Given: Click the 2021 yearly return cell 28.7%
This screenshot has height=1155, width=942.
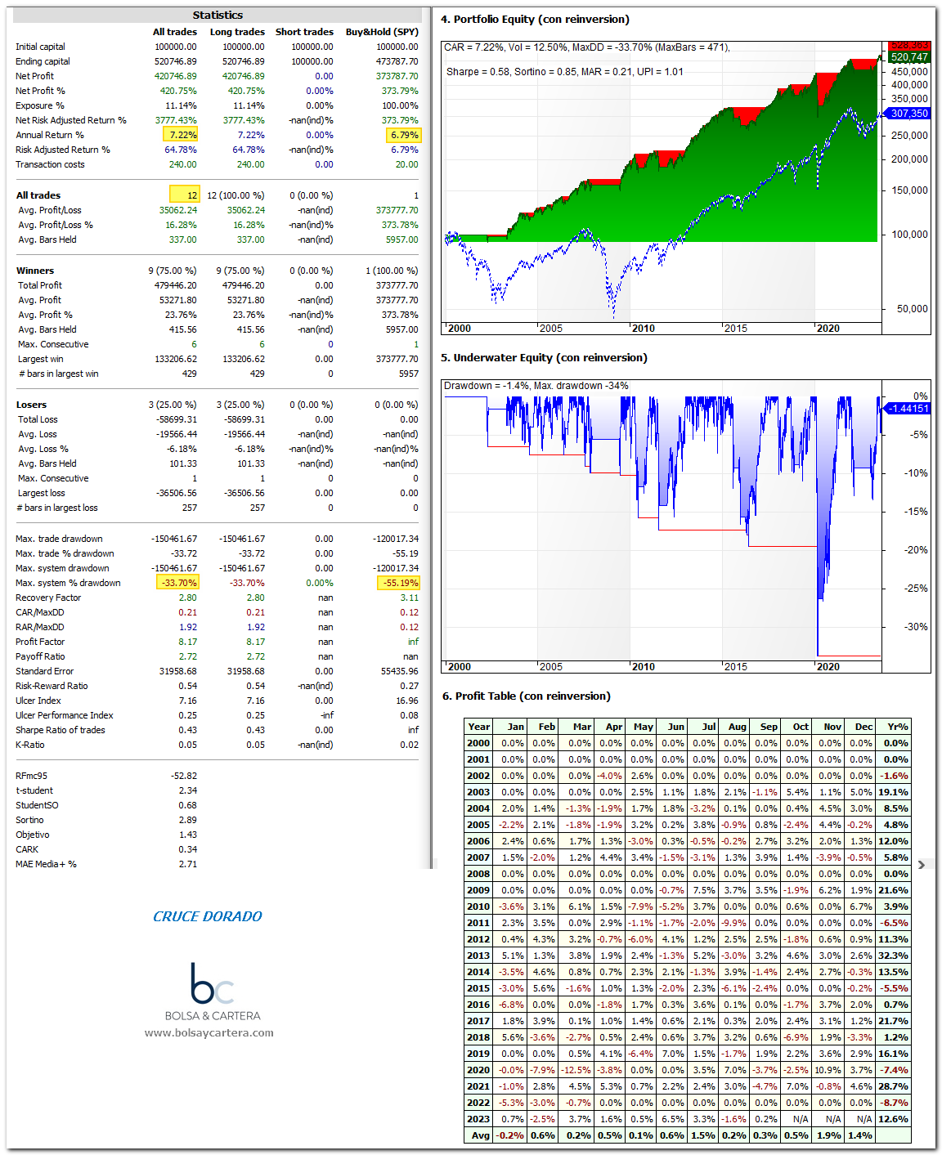Looking at the screenshot, I should click(894, 1086).
